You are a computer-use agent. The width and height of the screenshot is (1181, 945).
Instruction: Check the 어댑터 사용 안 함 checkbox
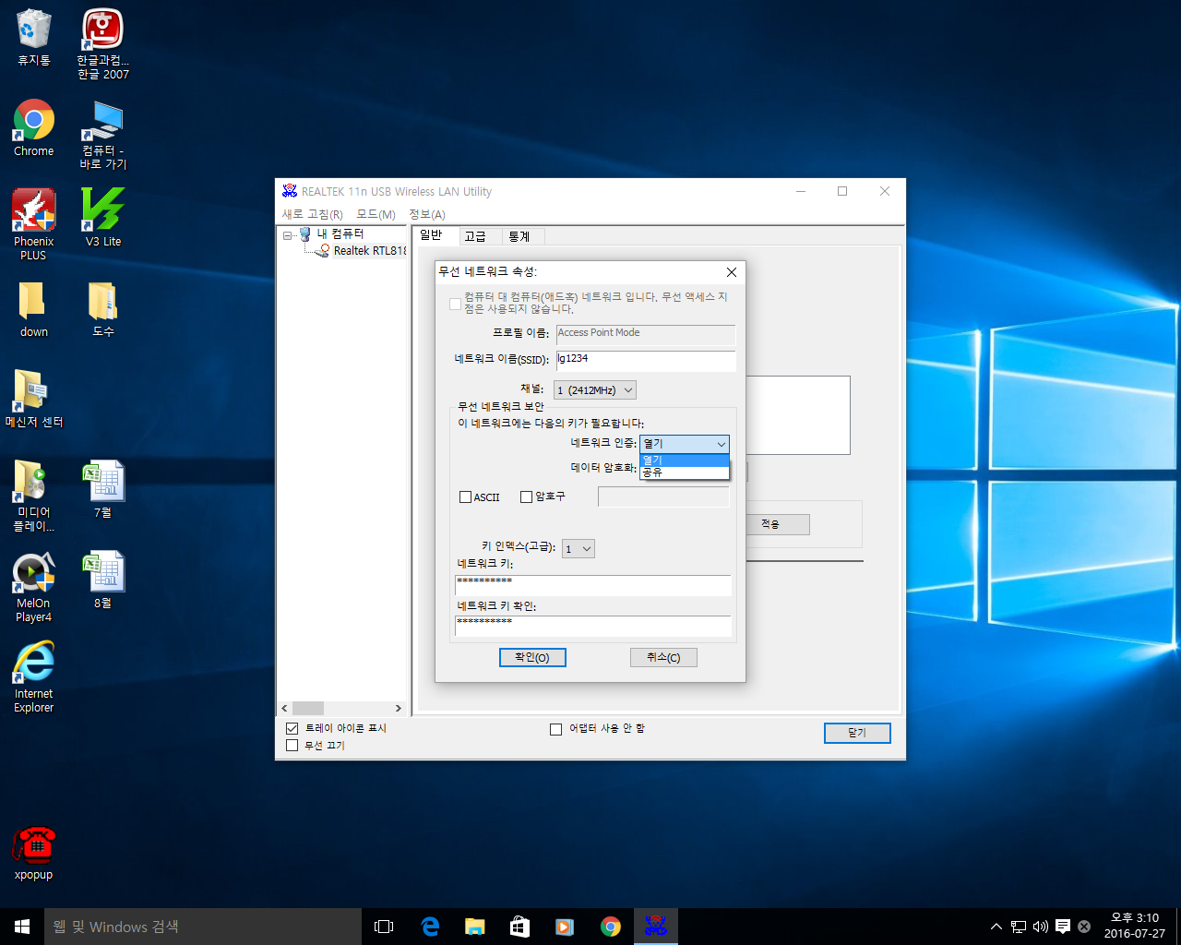click(x=555, y=729)
